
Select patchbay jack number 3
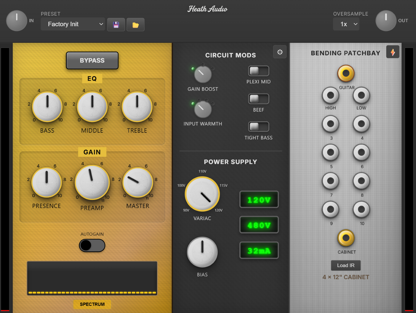(330, 124)
